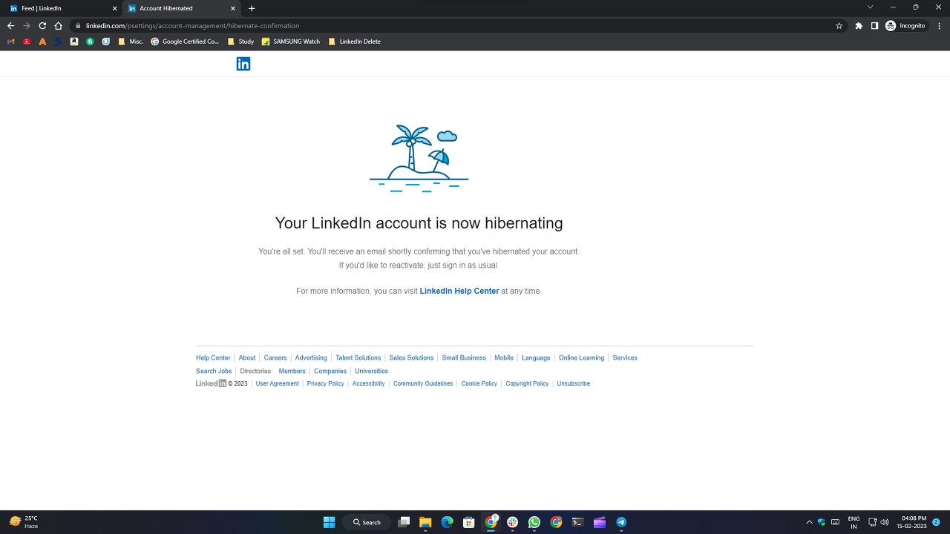
Task: Open the SAMSUNG Watch bookmark
Action: (291, 42)
